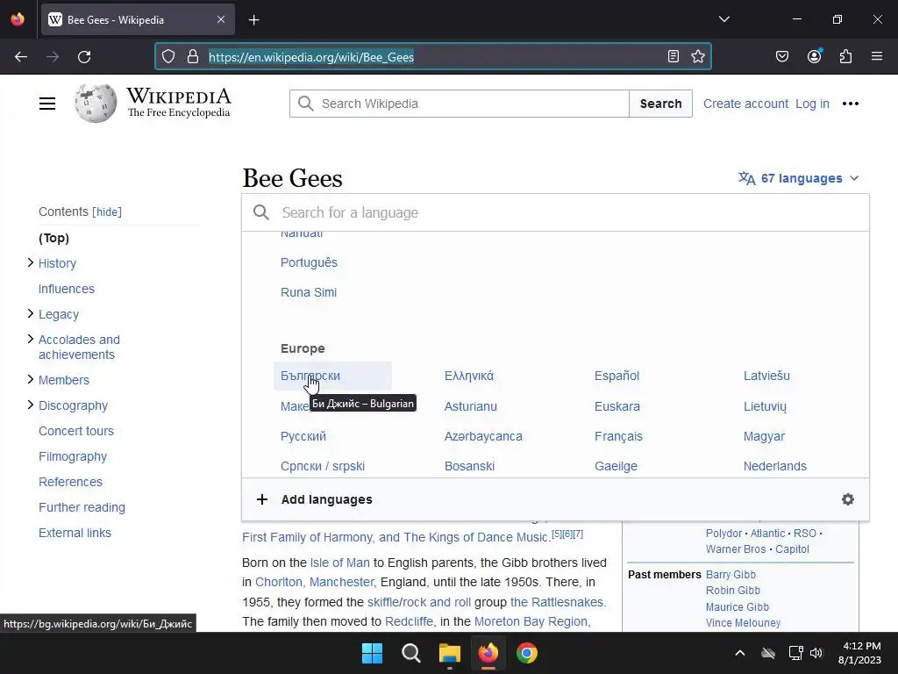Jump to (Top) in contents
Image resolution: width=898 pixels, height=674 pixels.
coord(53,238)
